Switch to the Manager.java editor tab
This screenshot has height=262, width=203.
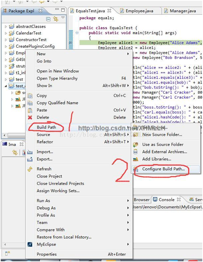[x=183, y=11]
